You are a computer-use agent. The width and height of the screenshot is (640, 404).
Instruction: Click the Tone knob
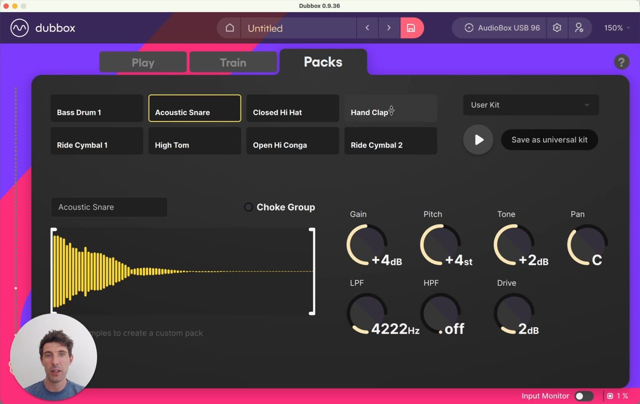(x=514, y=245)
